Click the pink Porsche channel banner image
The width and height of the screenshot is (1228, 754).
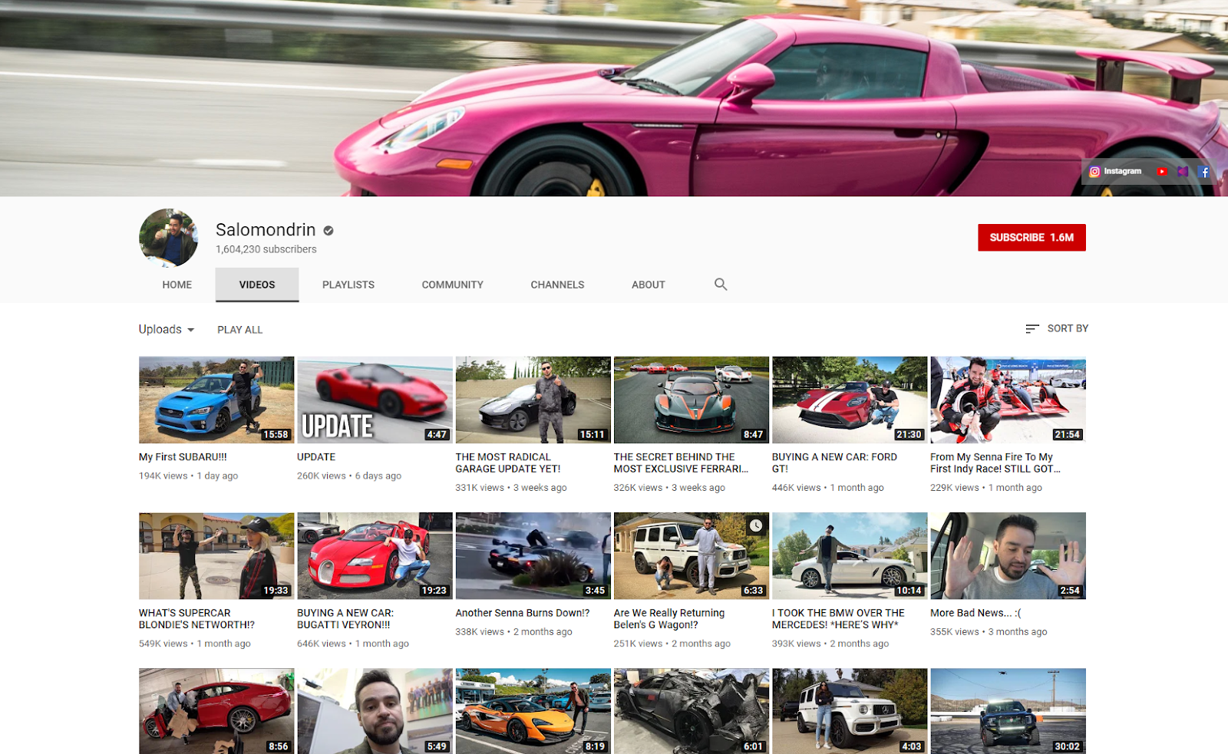point(614,98)
